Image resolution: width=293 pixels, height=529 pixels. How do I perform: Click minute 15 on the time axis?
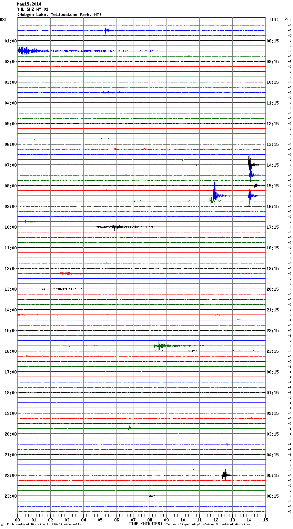[265, 520]
